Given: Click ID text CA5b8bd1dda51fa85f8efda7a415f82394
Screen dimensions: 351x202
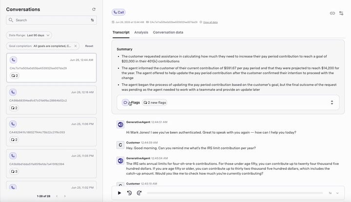Looking at the screenshot, I should [37, 164].
